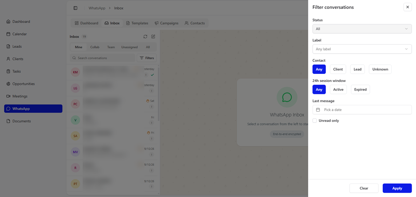Open Dashboard in the left sidebar
The height and width of the screenshot is (197, 416).
tap(33, 21)
